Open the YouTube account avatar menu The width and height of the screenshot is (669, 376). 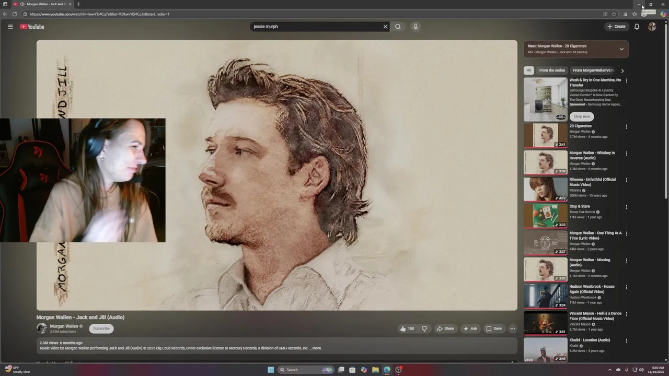click(x=652, y=27)
